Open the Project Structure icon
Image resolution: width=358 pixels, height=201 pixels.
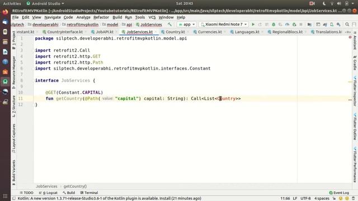(309, 25)
